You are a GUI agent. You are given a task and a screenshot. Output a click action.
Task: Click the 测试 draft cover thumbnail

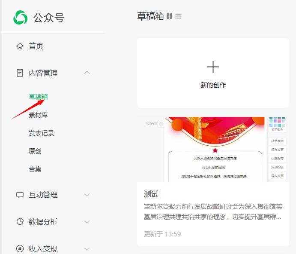coord(213,149)
